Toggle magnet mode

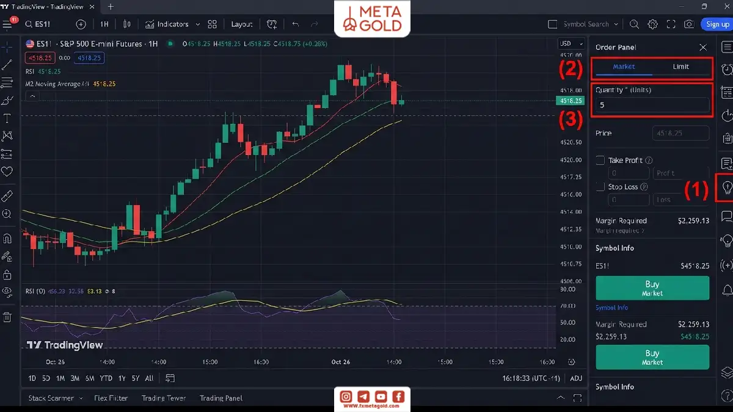(7, 238)
